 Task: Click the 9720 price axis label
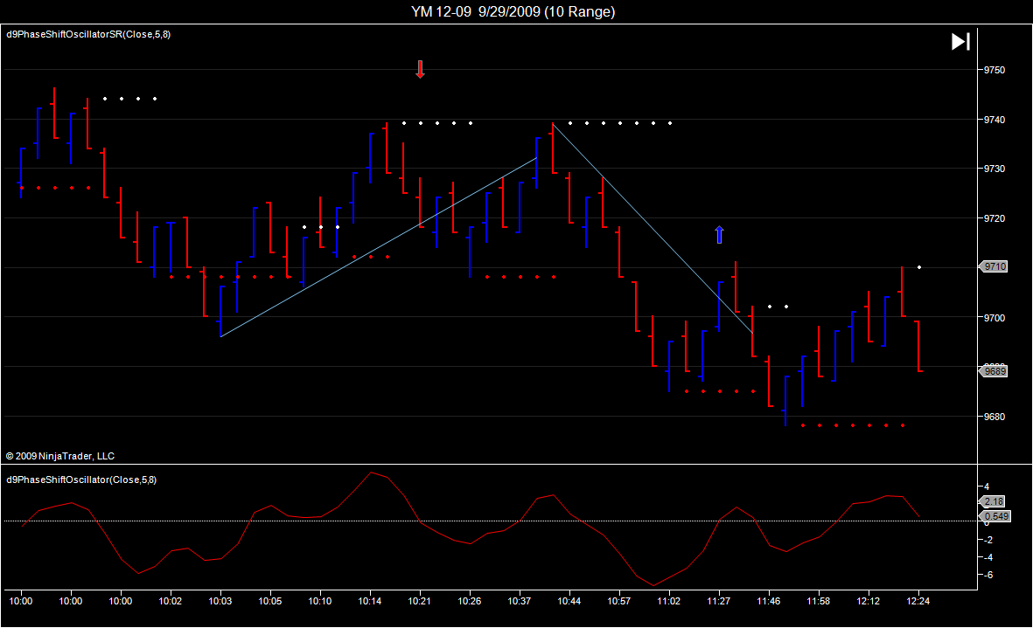point(995,218)
